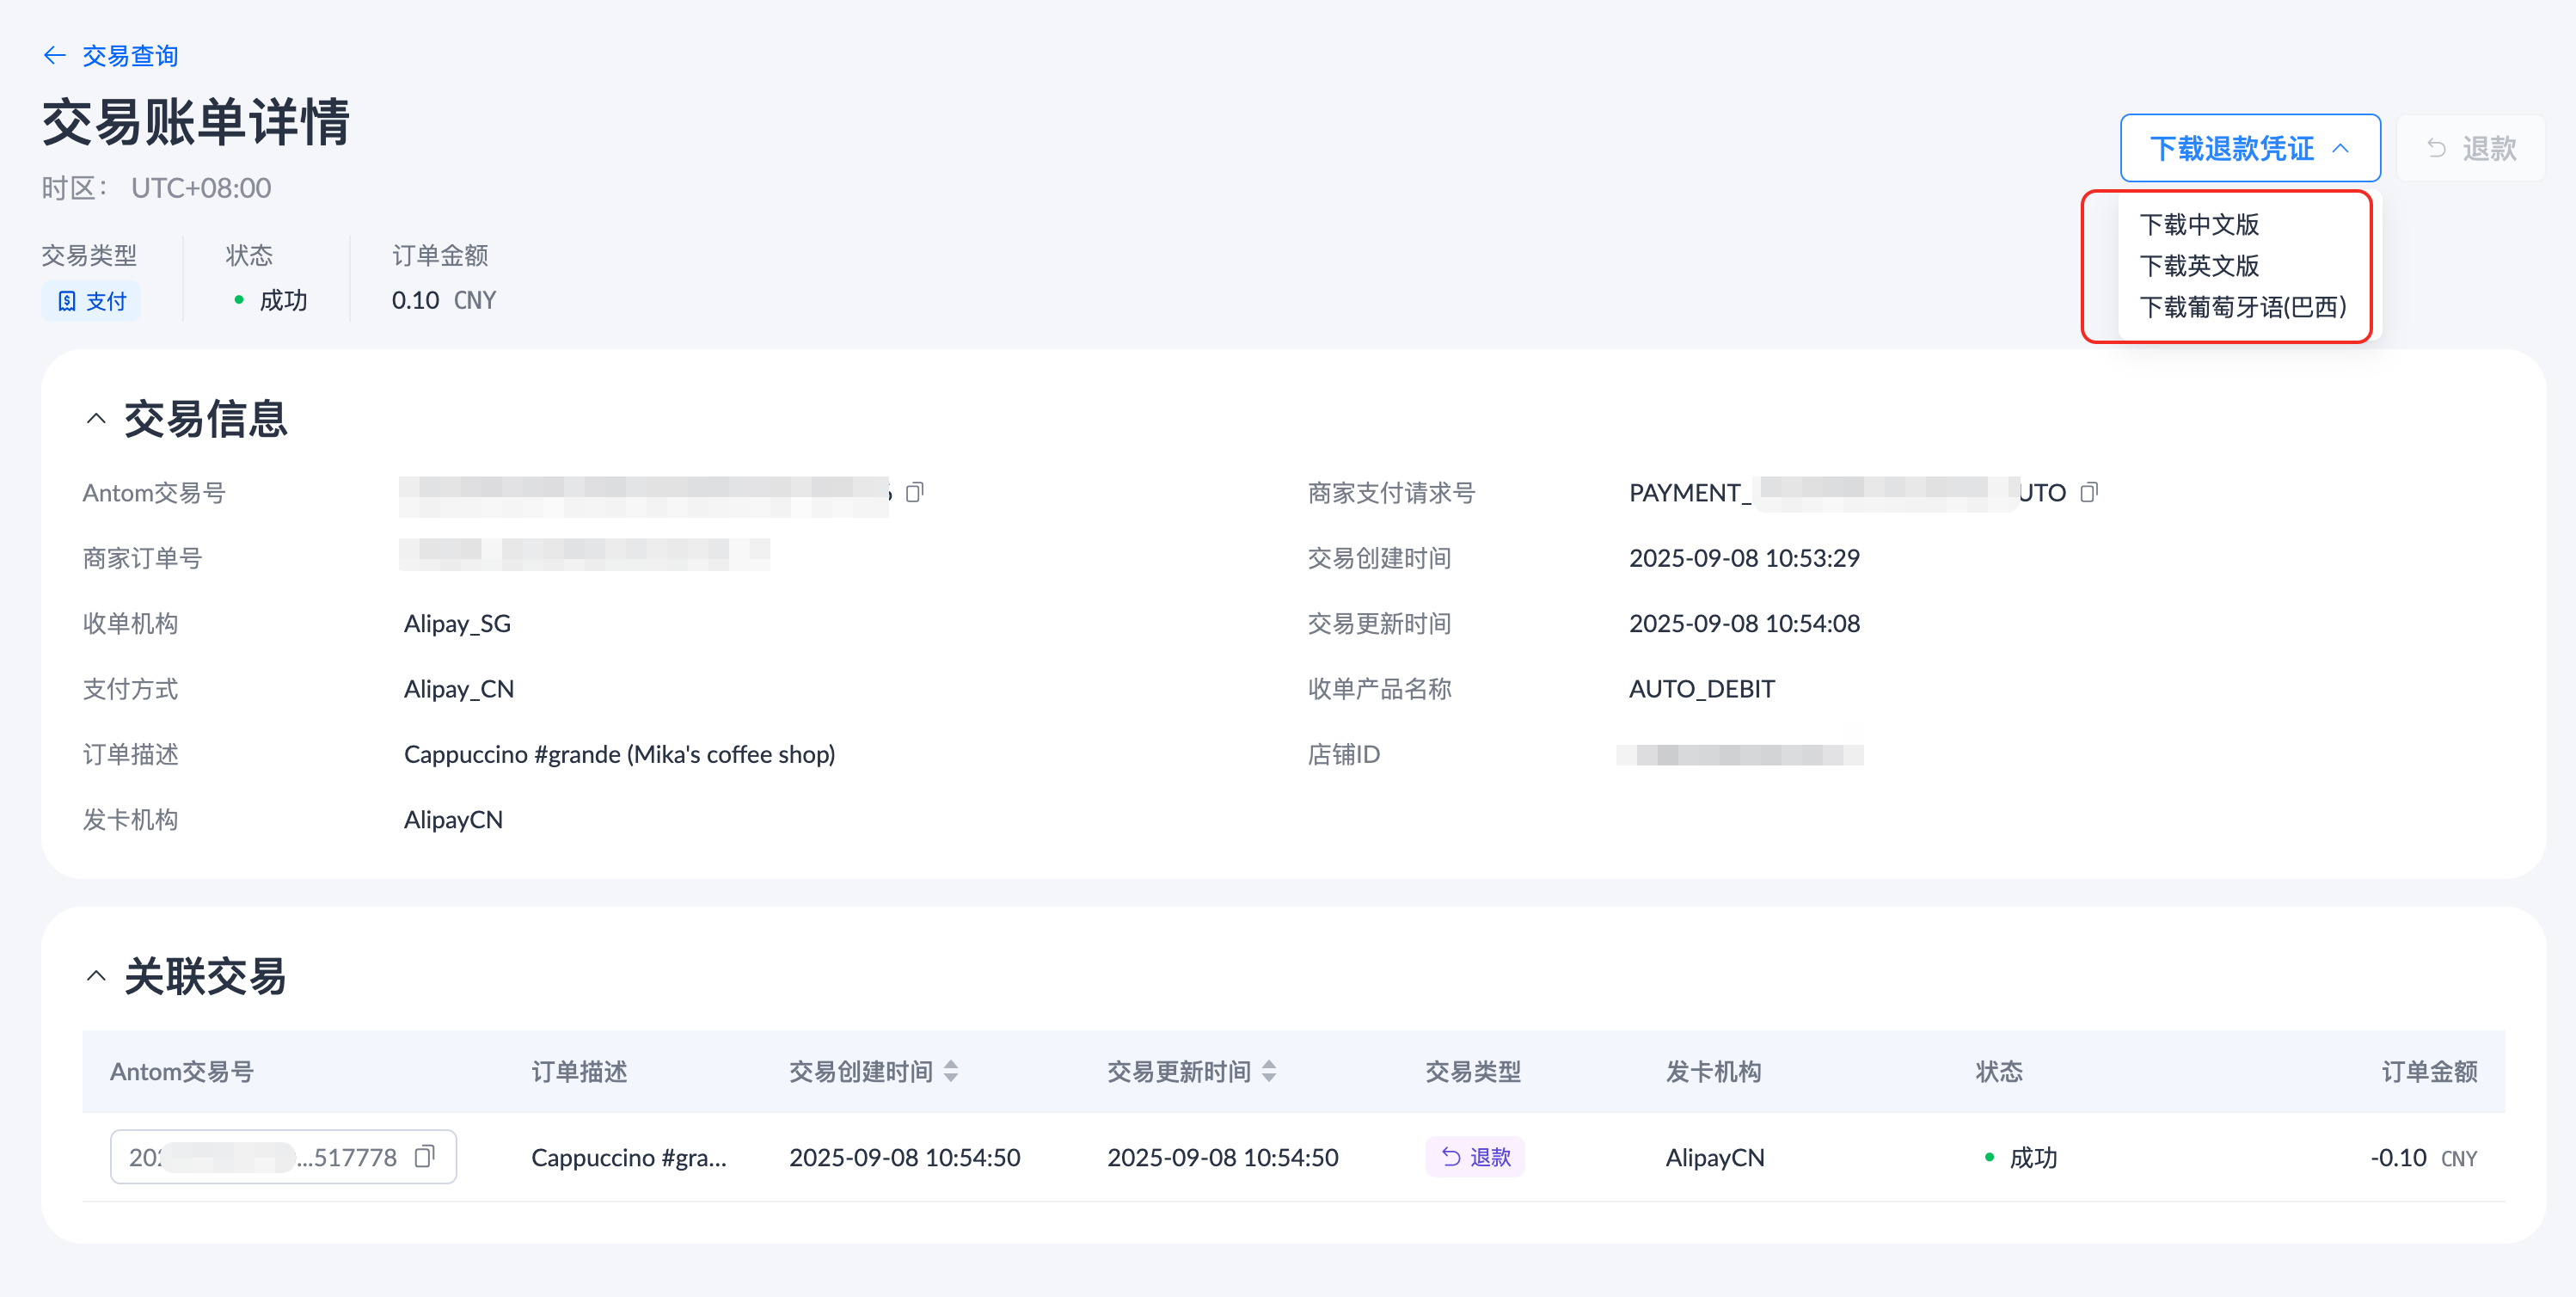Screen dimensions: 2576x1297
Task: Copy the 商家支付请求号 value
Action: (x=2088, y=492)
